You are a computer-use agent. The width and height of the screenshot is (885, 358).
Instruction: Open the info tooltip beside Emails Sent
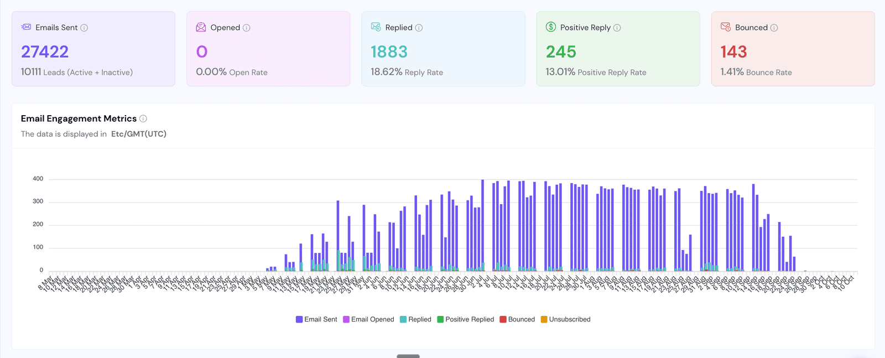pos(84,28)
